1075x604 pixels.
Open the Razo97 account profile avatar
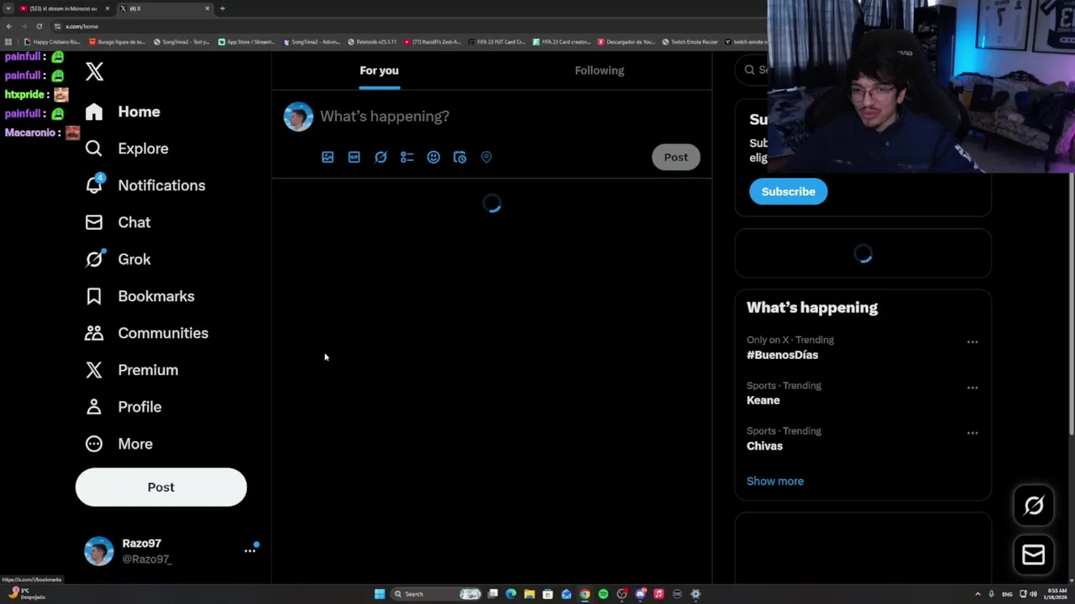99,551
